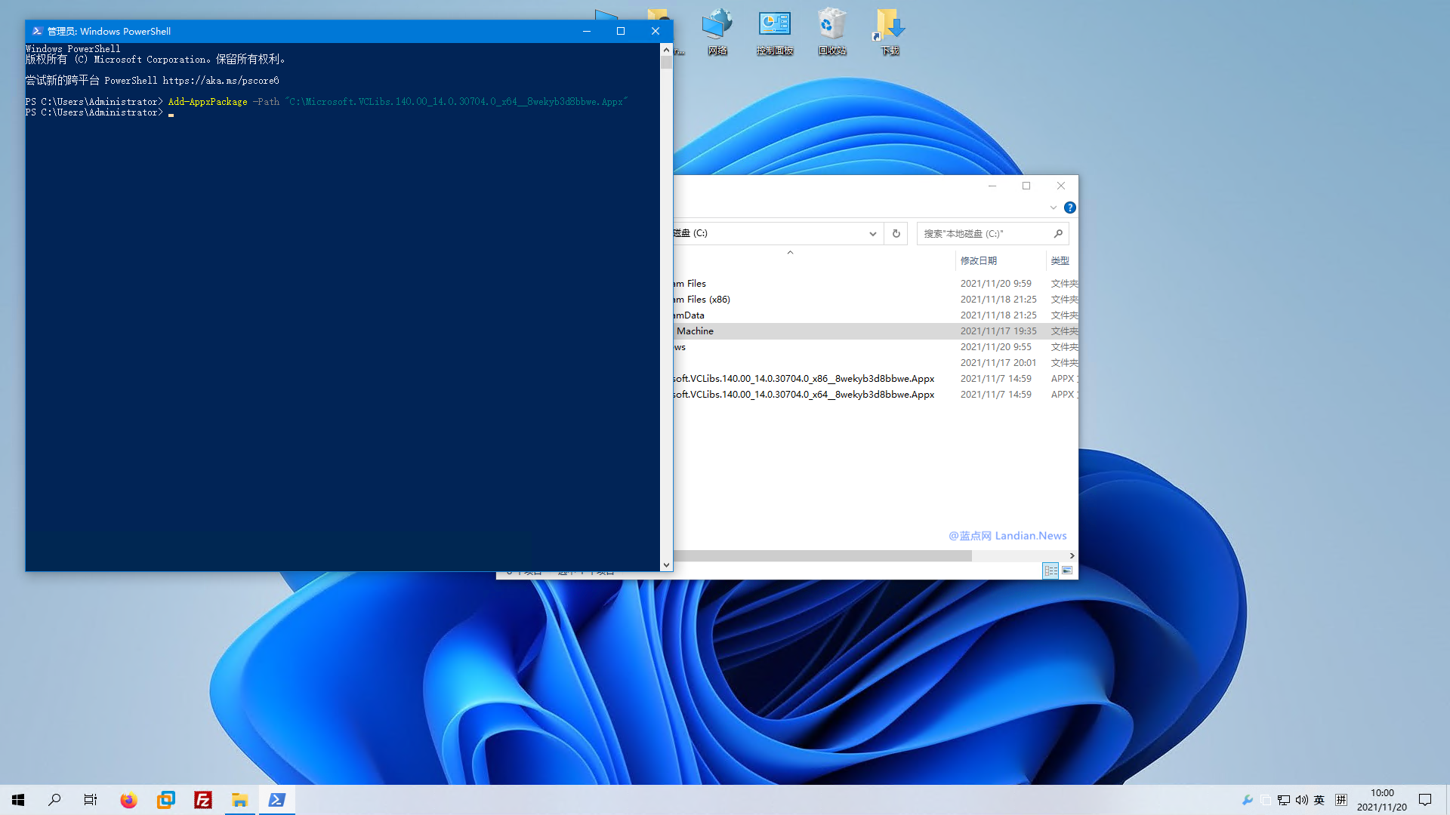This screenshot has height=815, width=1450.
Task: Select the VCLibs x86 Appx file
Action: [x=804, y=379]
